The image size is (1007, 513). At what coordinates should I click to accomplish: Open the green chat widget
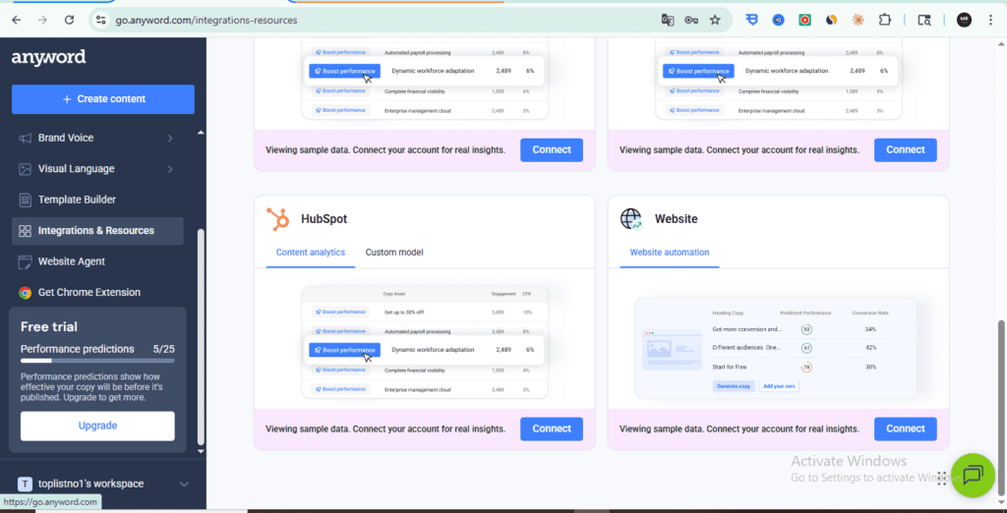pyautogui.click(x=973, y=475)
